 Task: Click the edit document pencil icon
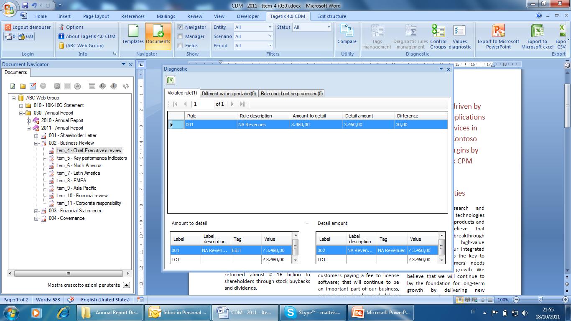(33, 86)
